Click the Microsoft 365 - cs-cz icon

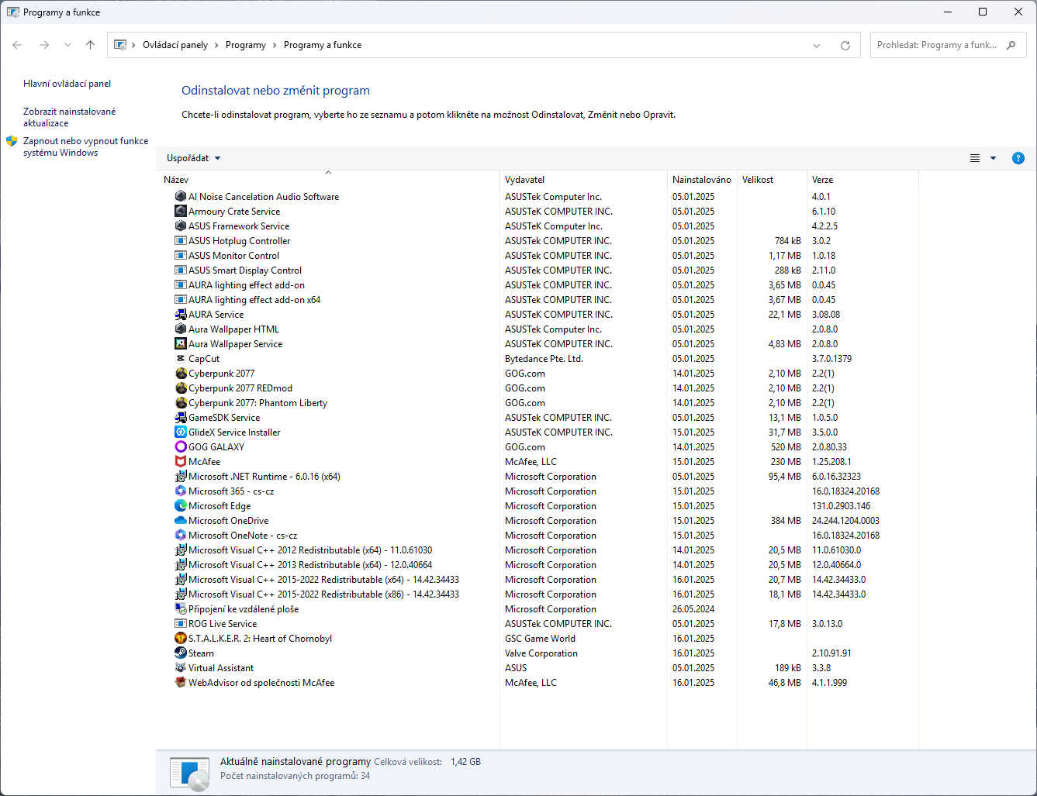click(x=181, y=491)
